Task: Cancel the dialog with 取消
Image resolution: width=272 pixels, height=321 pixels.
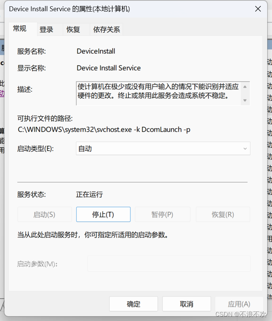Action: click(186, 304)
